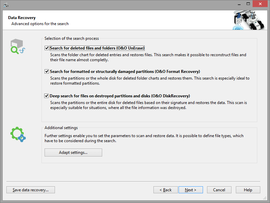The width and height of the screenshot is (270, 203).
Task: Minimize the Data Recovery window
Action: (x=239, y=4)
